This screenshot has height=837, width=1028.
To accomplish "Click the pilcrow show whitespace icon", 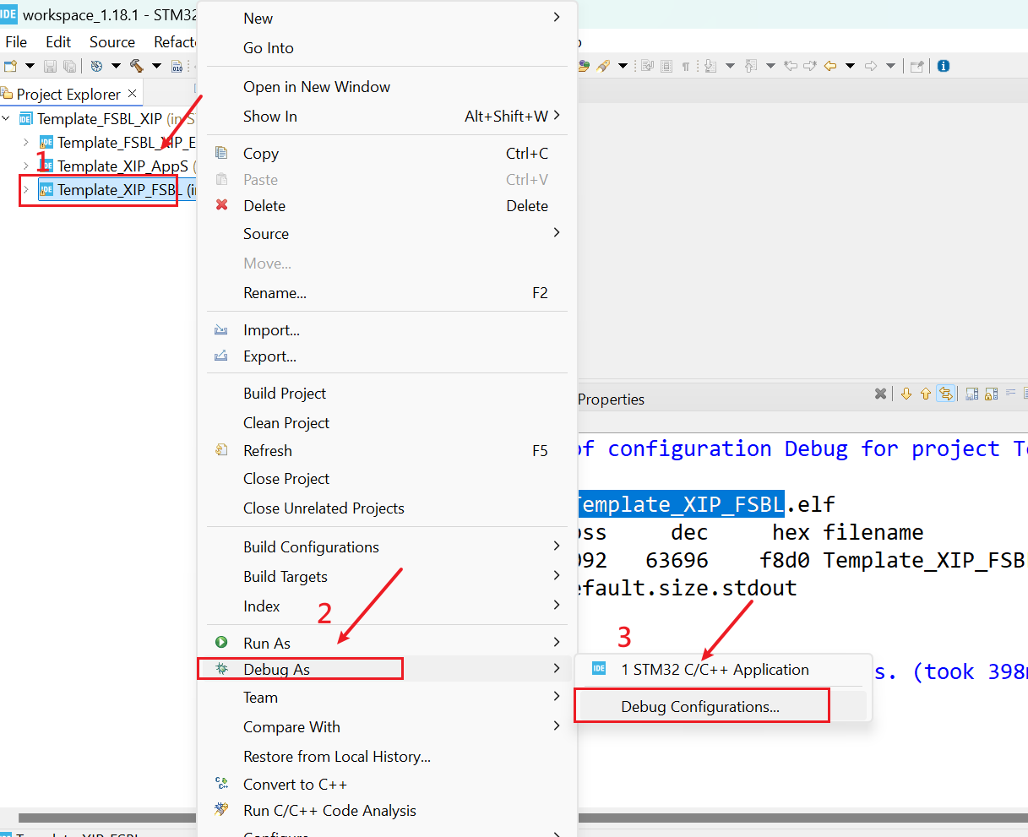I will [x=685, y=66].
